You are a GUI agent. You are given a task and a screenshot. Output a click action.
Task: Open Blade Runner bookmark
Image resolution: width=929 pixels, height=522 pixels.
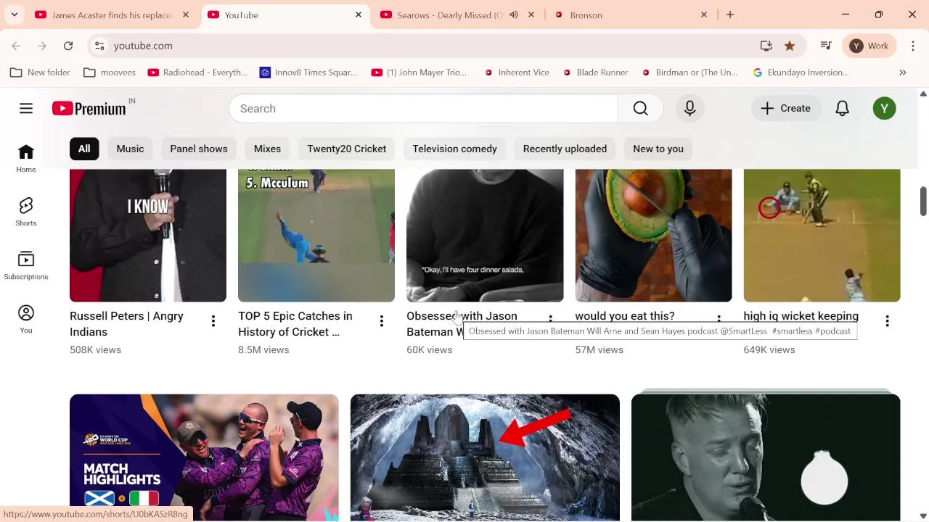pos(594,72)
